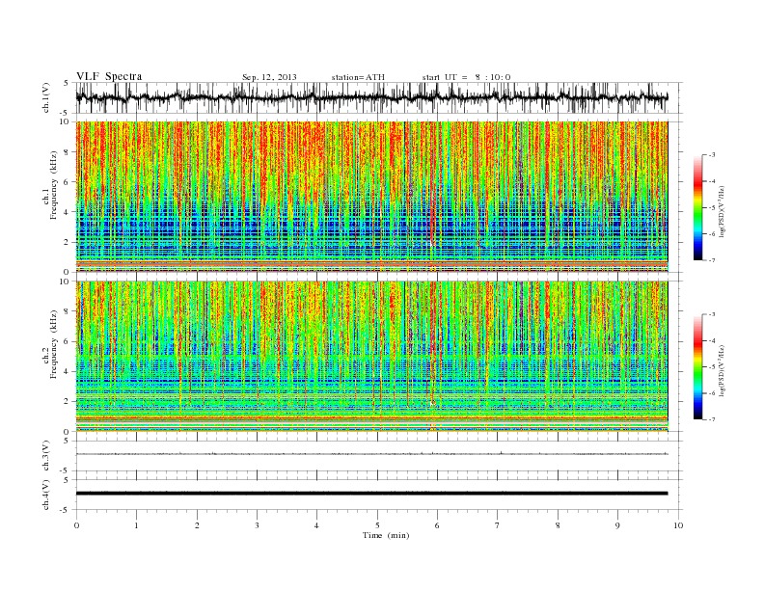Viewport: 764px width, 590px height.
Task: Click the "6" kHz tick of ch.2 spectrogram
Action: click(68, 341)
